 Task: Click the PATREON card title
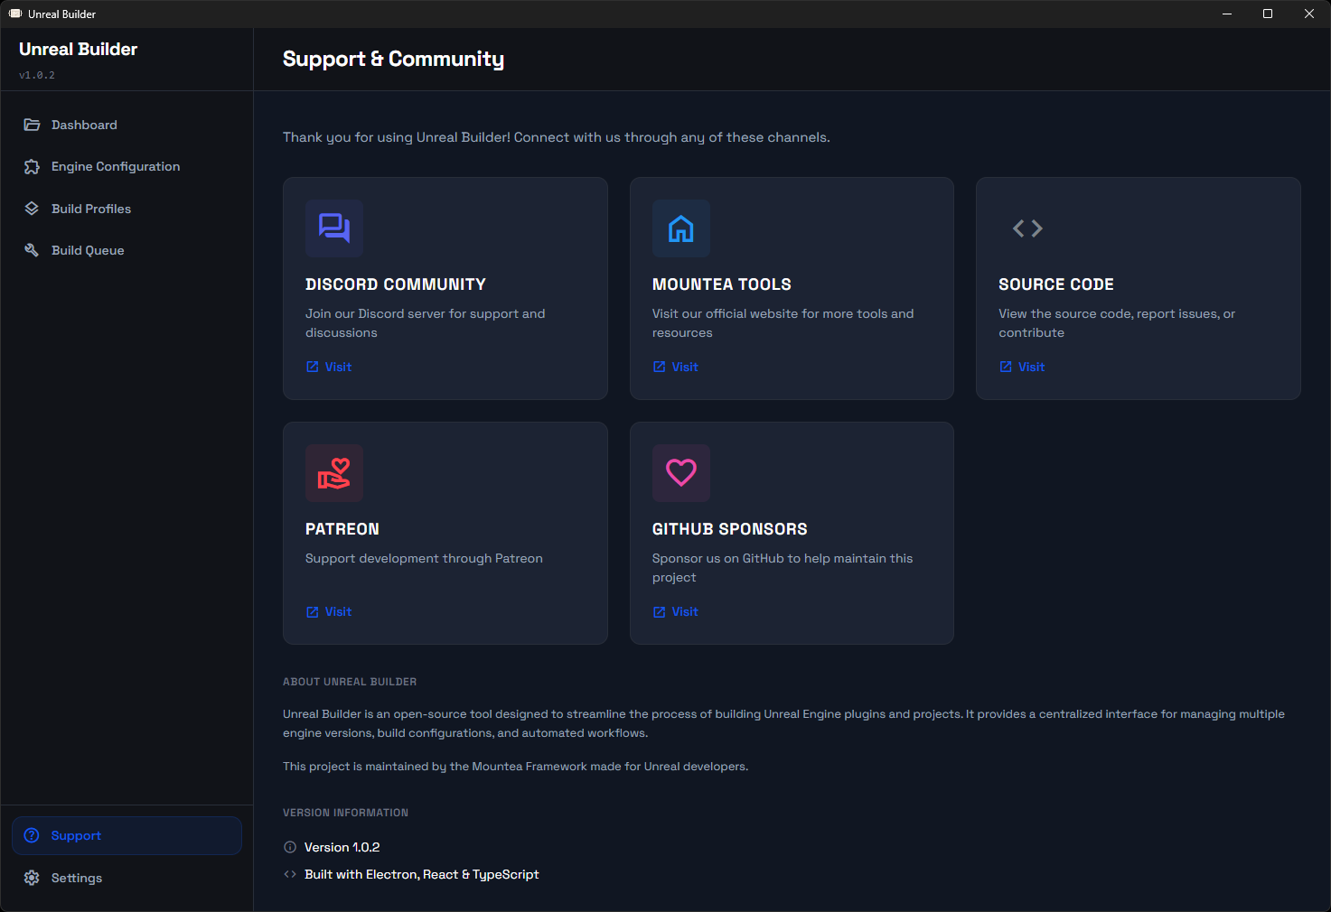point(342,529)
